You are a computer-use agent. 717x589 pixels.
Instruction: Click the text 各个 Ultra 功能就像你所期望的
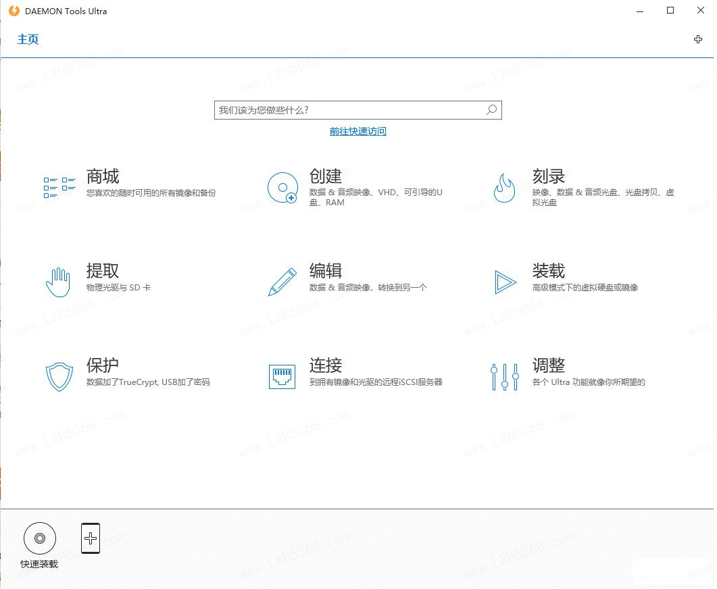(589, 382)
